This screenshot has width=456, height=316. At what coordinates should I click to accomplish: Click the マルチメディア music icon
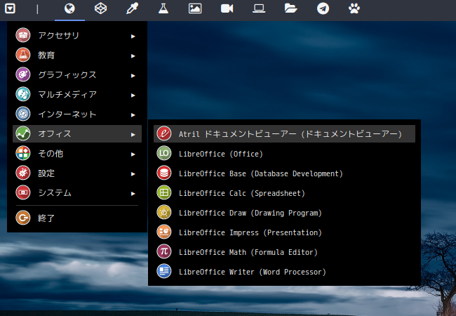(23, 94)
